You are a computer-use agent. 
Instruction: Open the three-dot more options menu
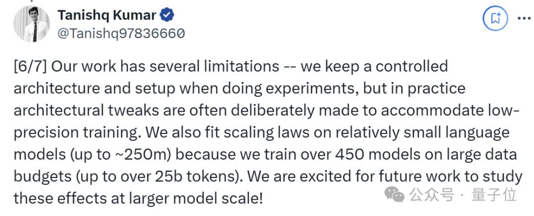[524, 19]
